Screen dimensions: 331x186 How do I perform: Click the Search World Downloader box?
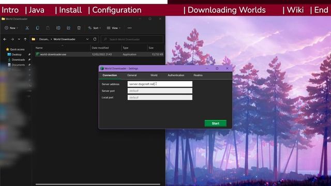pos(132,39)
